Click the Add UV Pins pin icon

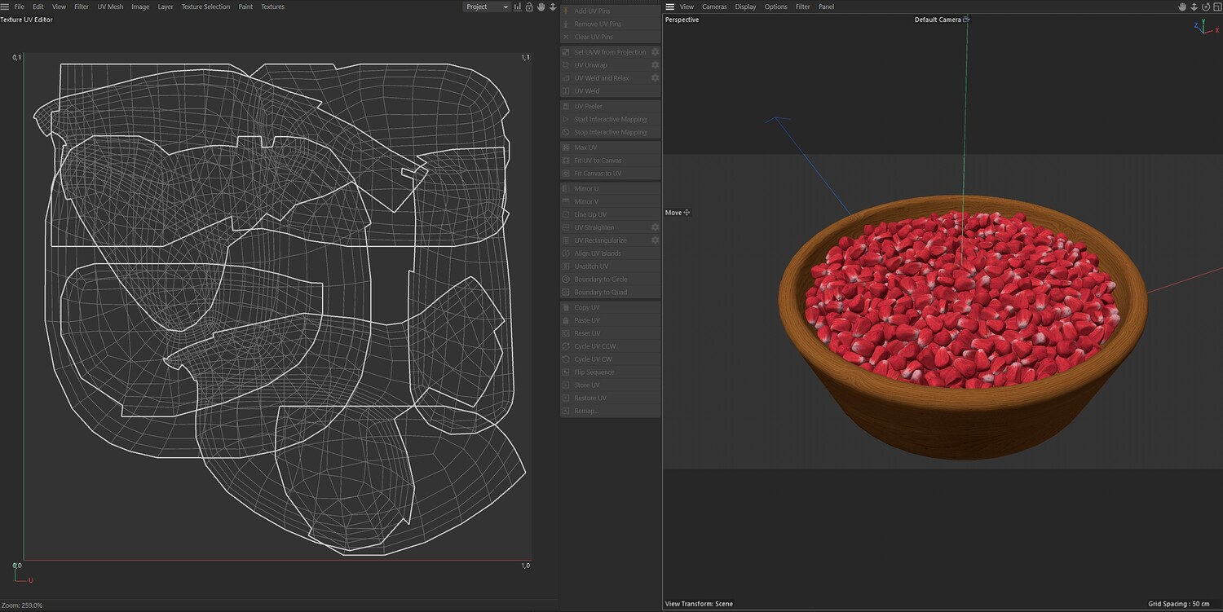[x=566, y=11]
